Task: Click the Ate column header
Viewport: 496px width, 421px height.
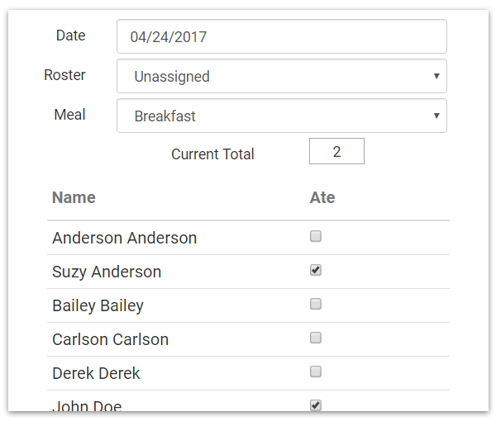Action: (x=322, y=198)
